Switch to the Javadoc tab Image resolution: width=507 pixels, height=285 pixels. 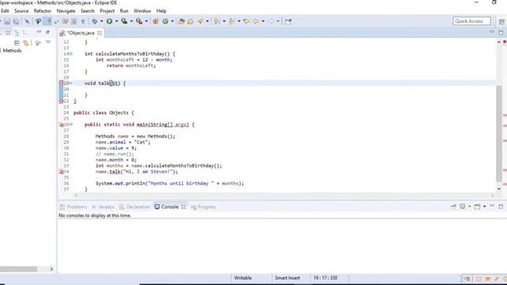click(x=103, y=207)
